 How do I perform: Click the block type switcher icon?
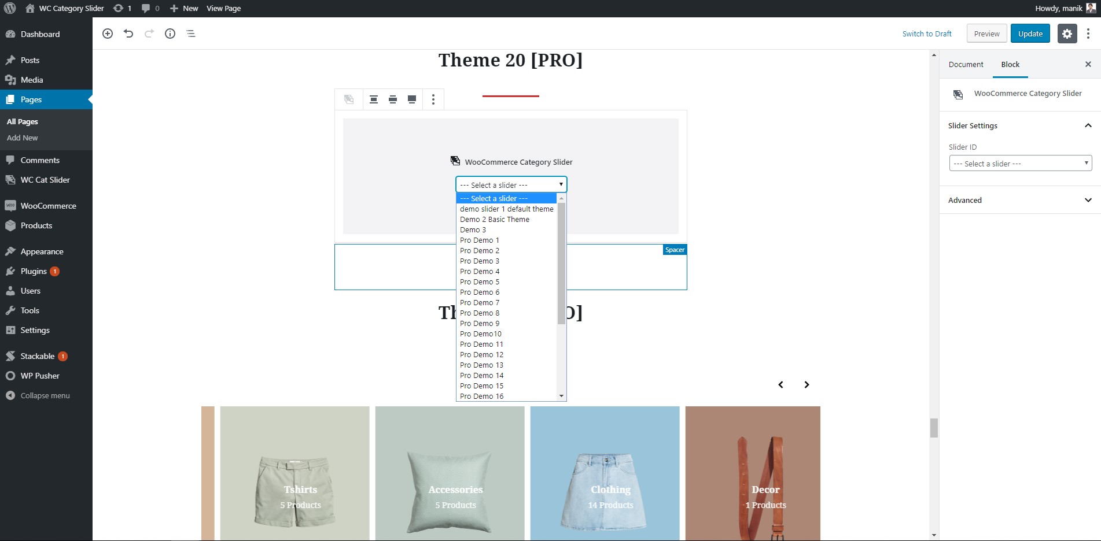click(349, 99)
